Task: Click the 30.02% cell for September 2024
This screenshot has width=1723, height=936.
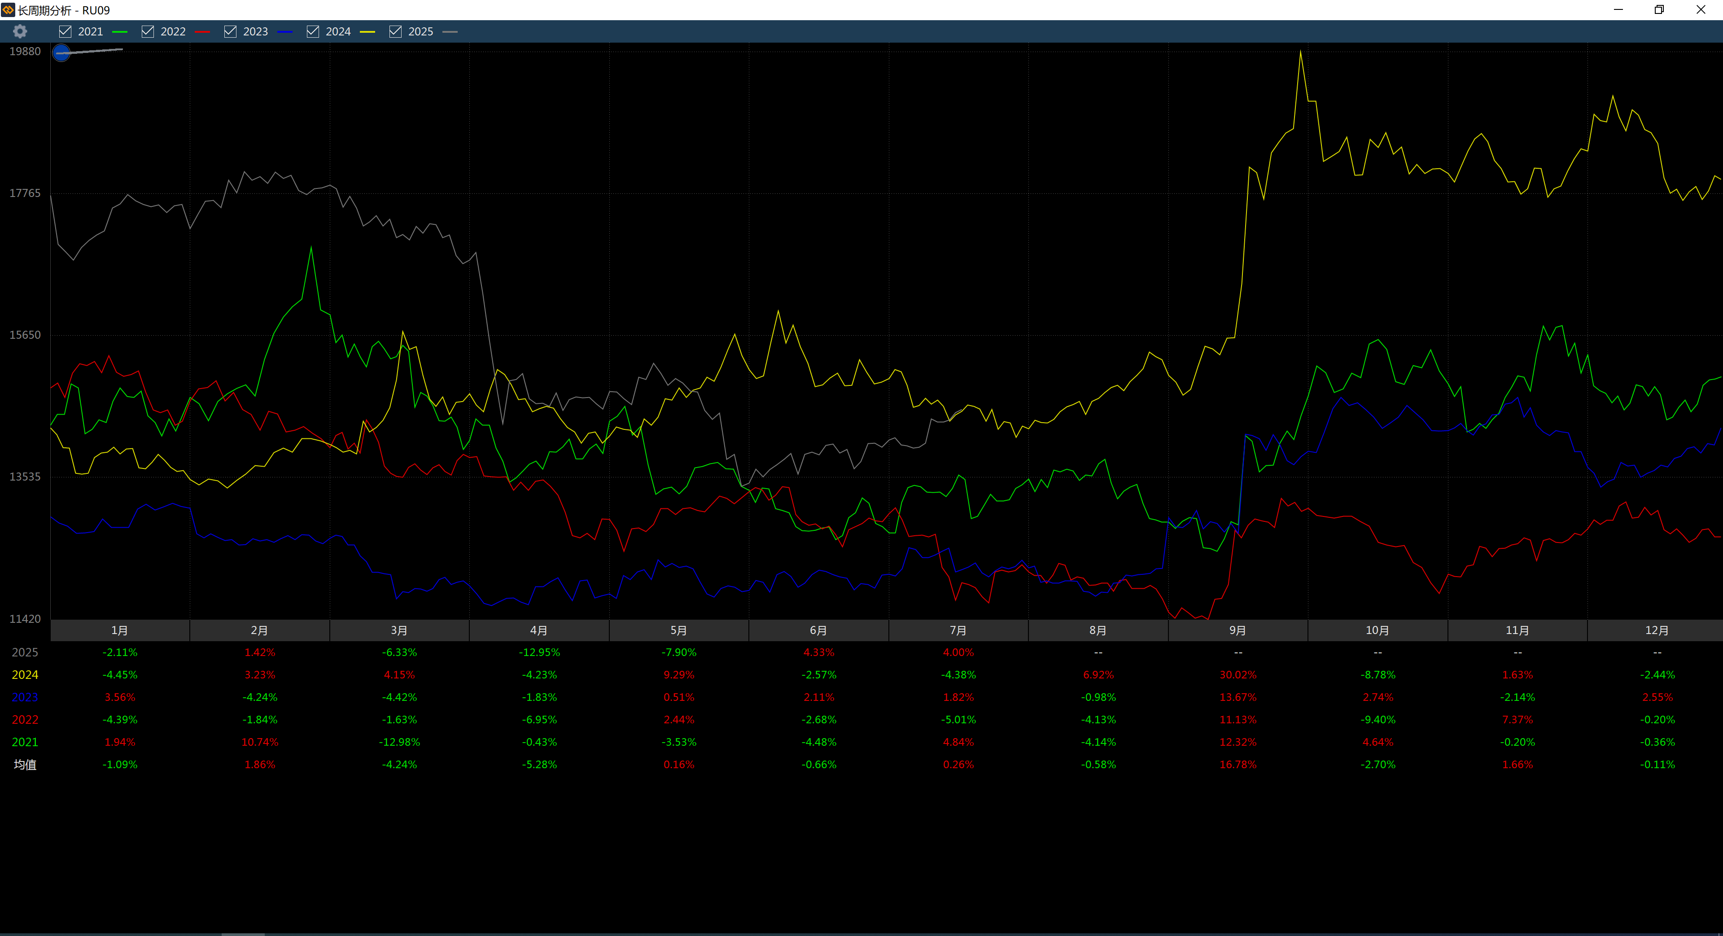Action: pos(1238,675)
